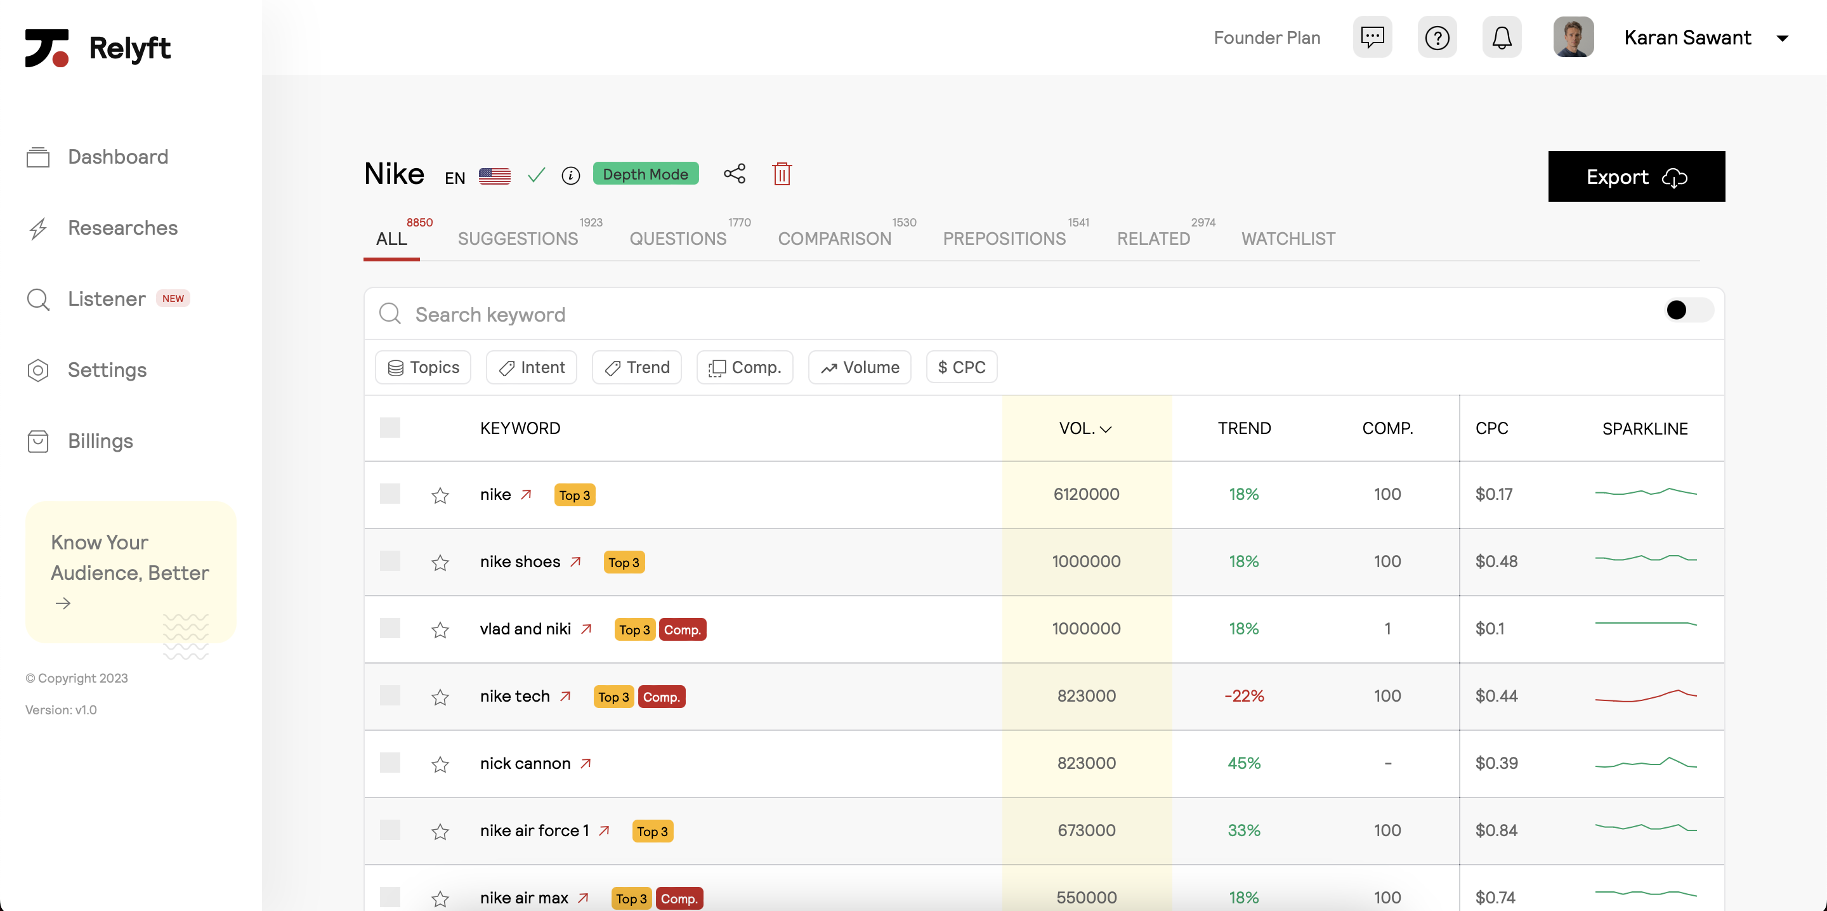Tick the checkbox for vlad and niki
Viewport: 1827px width, 911px height.
[390, 628]
